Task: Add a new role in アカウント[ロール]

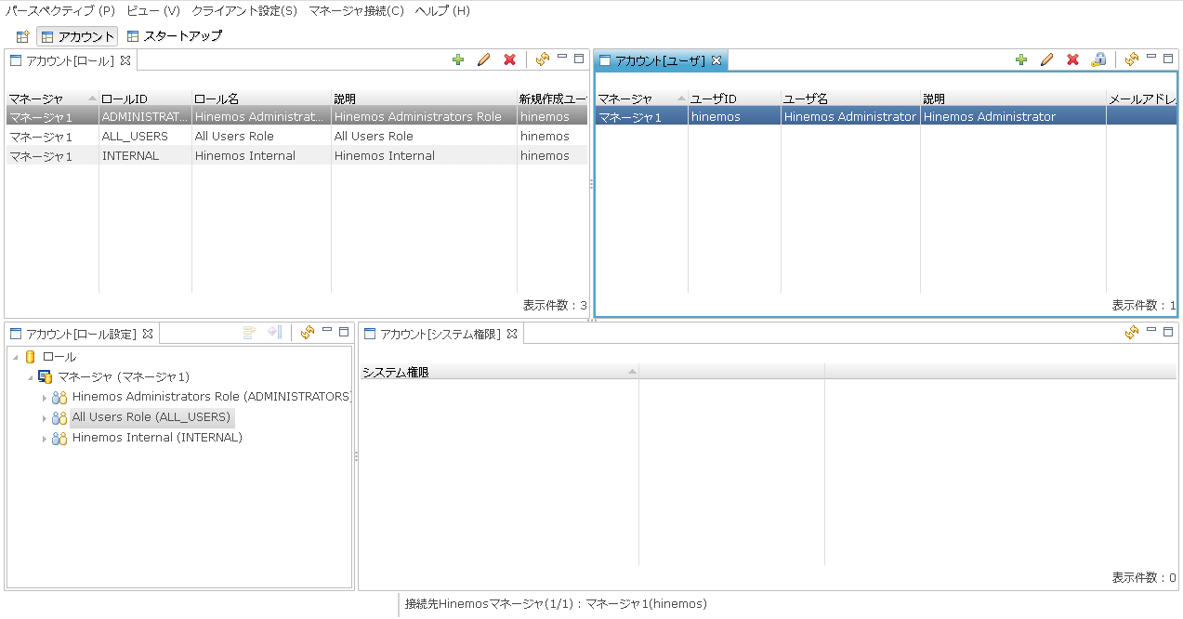Action: pyautogui.click(x=458, y=59)
